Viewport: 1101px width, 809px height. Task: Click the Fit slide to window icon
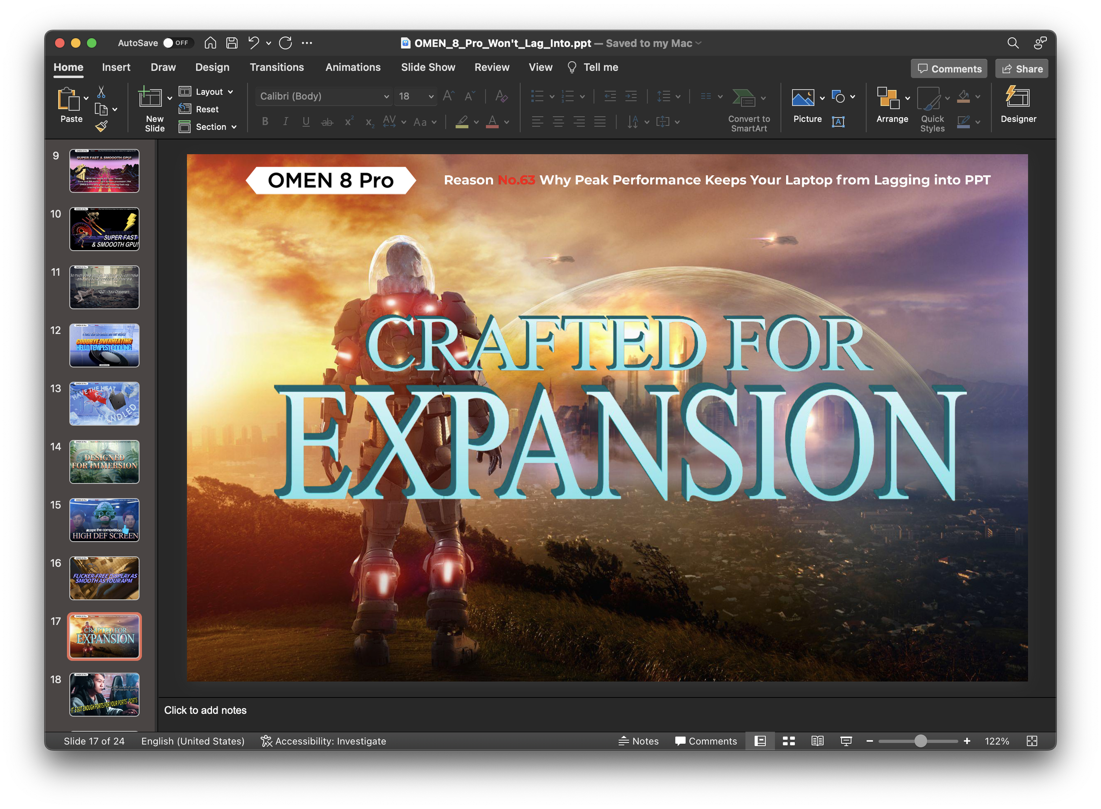[x=1032, y=741]
